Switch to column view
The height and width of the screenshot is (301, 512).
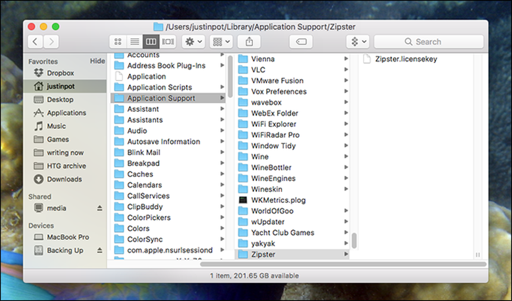[x=151, y=42]
